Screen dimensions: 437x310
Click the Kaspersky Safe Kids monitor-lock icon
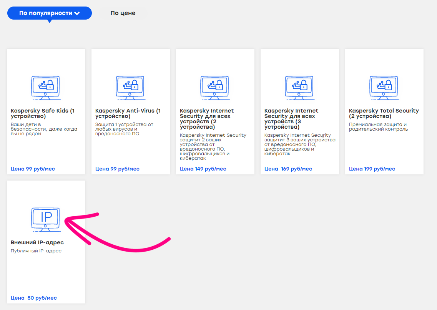point(46,88)
